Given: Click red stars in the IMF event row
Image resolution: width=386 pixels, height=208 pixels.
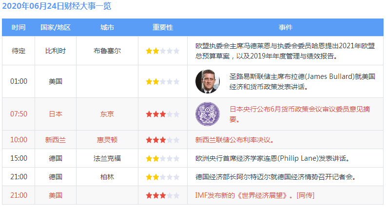Looking at the screenshot, I should coord(162,195).
